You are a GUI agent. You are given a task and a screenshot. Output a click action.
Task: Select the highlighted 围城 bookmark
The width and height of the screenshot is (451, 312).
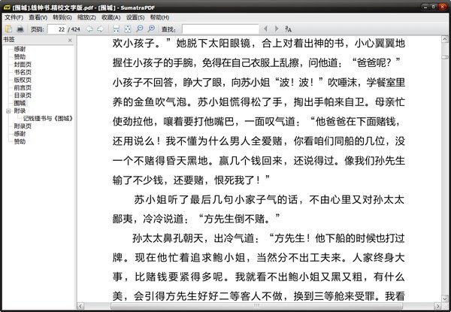20,103
